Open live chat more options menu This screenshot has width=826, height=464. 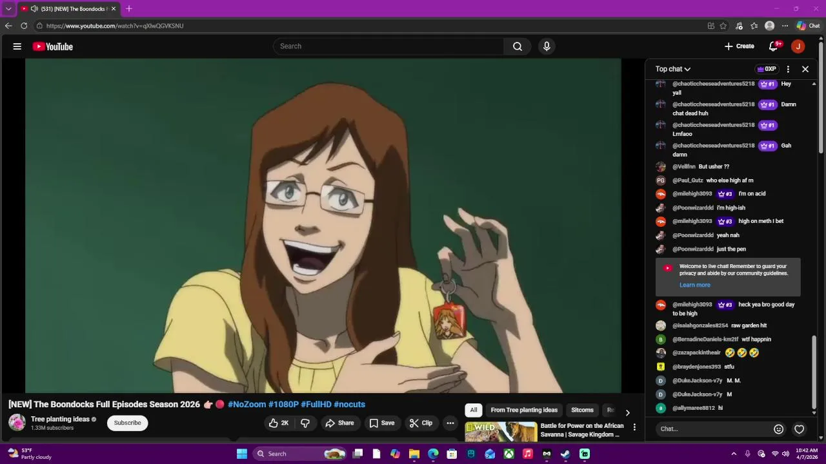(x=788, y=69)
